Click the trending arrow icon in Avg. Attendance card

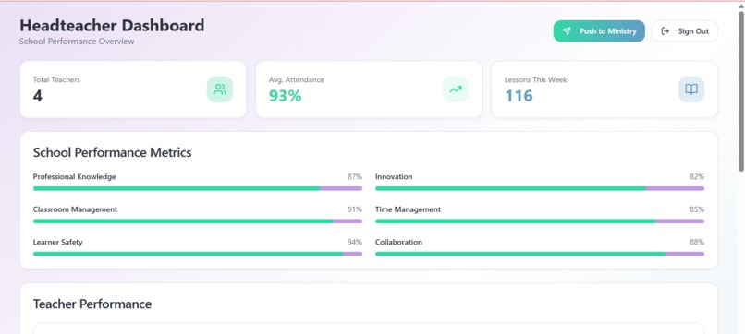(x=456, y=89)
